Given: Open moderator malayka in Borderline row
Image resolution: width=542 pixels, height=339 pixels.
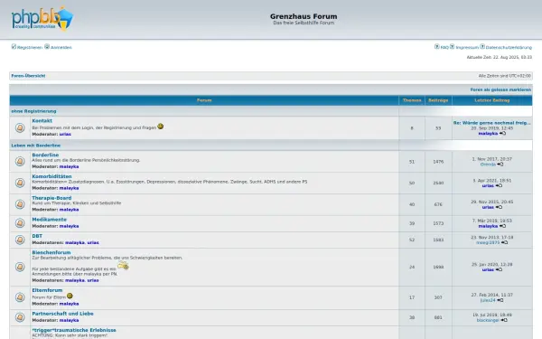Looking at the screenshot, I should pos(70,166).
